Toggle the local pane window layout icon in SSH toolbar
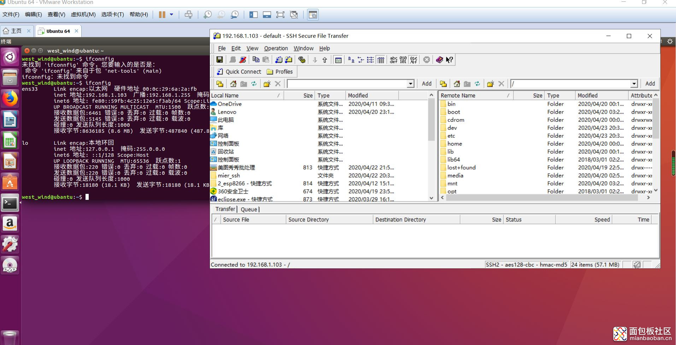This screenshot has height=345, width=676. point(338,60)
